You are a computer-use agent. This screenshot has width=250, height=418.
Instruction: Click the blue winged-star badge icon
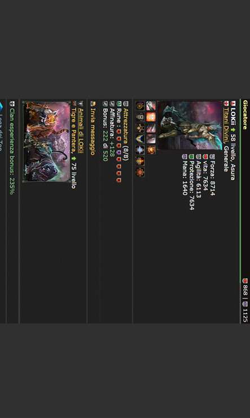pos(140,150)
